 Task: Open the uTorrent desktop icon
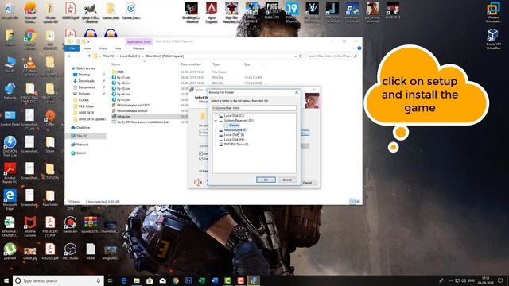tap(10, 251)
